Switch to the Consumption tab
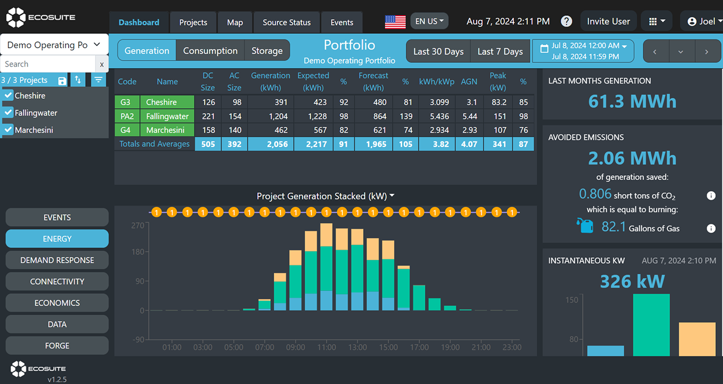Viewport: 723px width, 384px height. (x=210, y=50)
